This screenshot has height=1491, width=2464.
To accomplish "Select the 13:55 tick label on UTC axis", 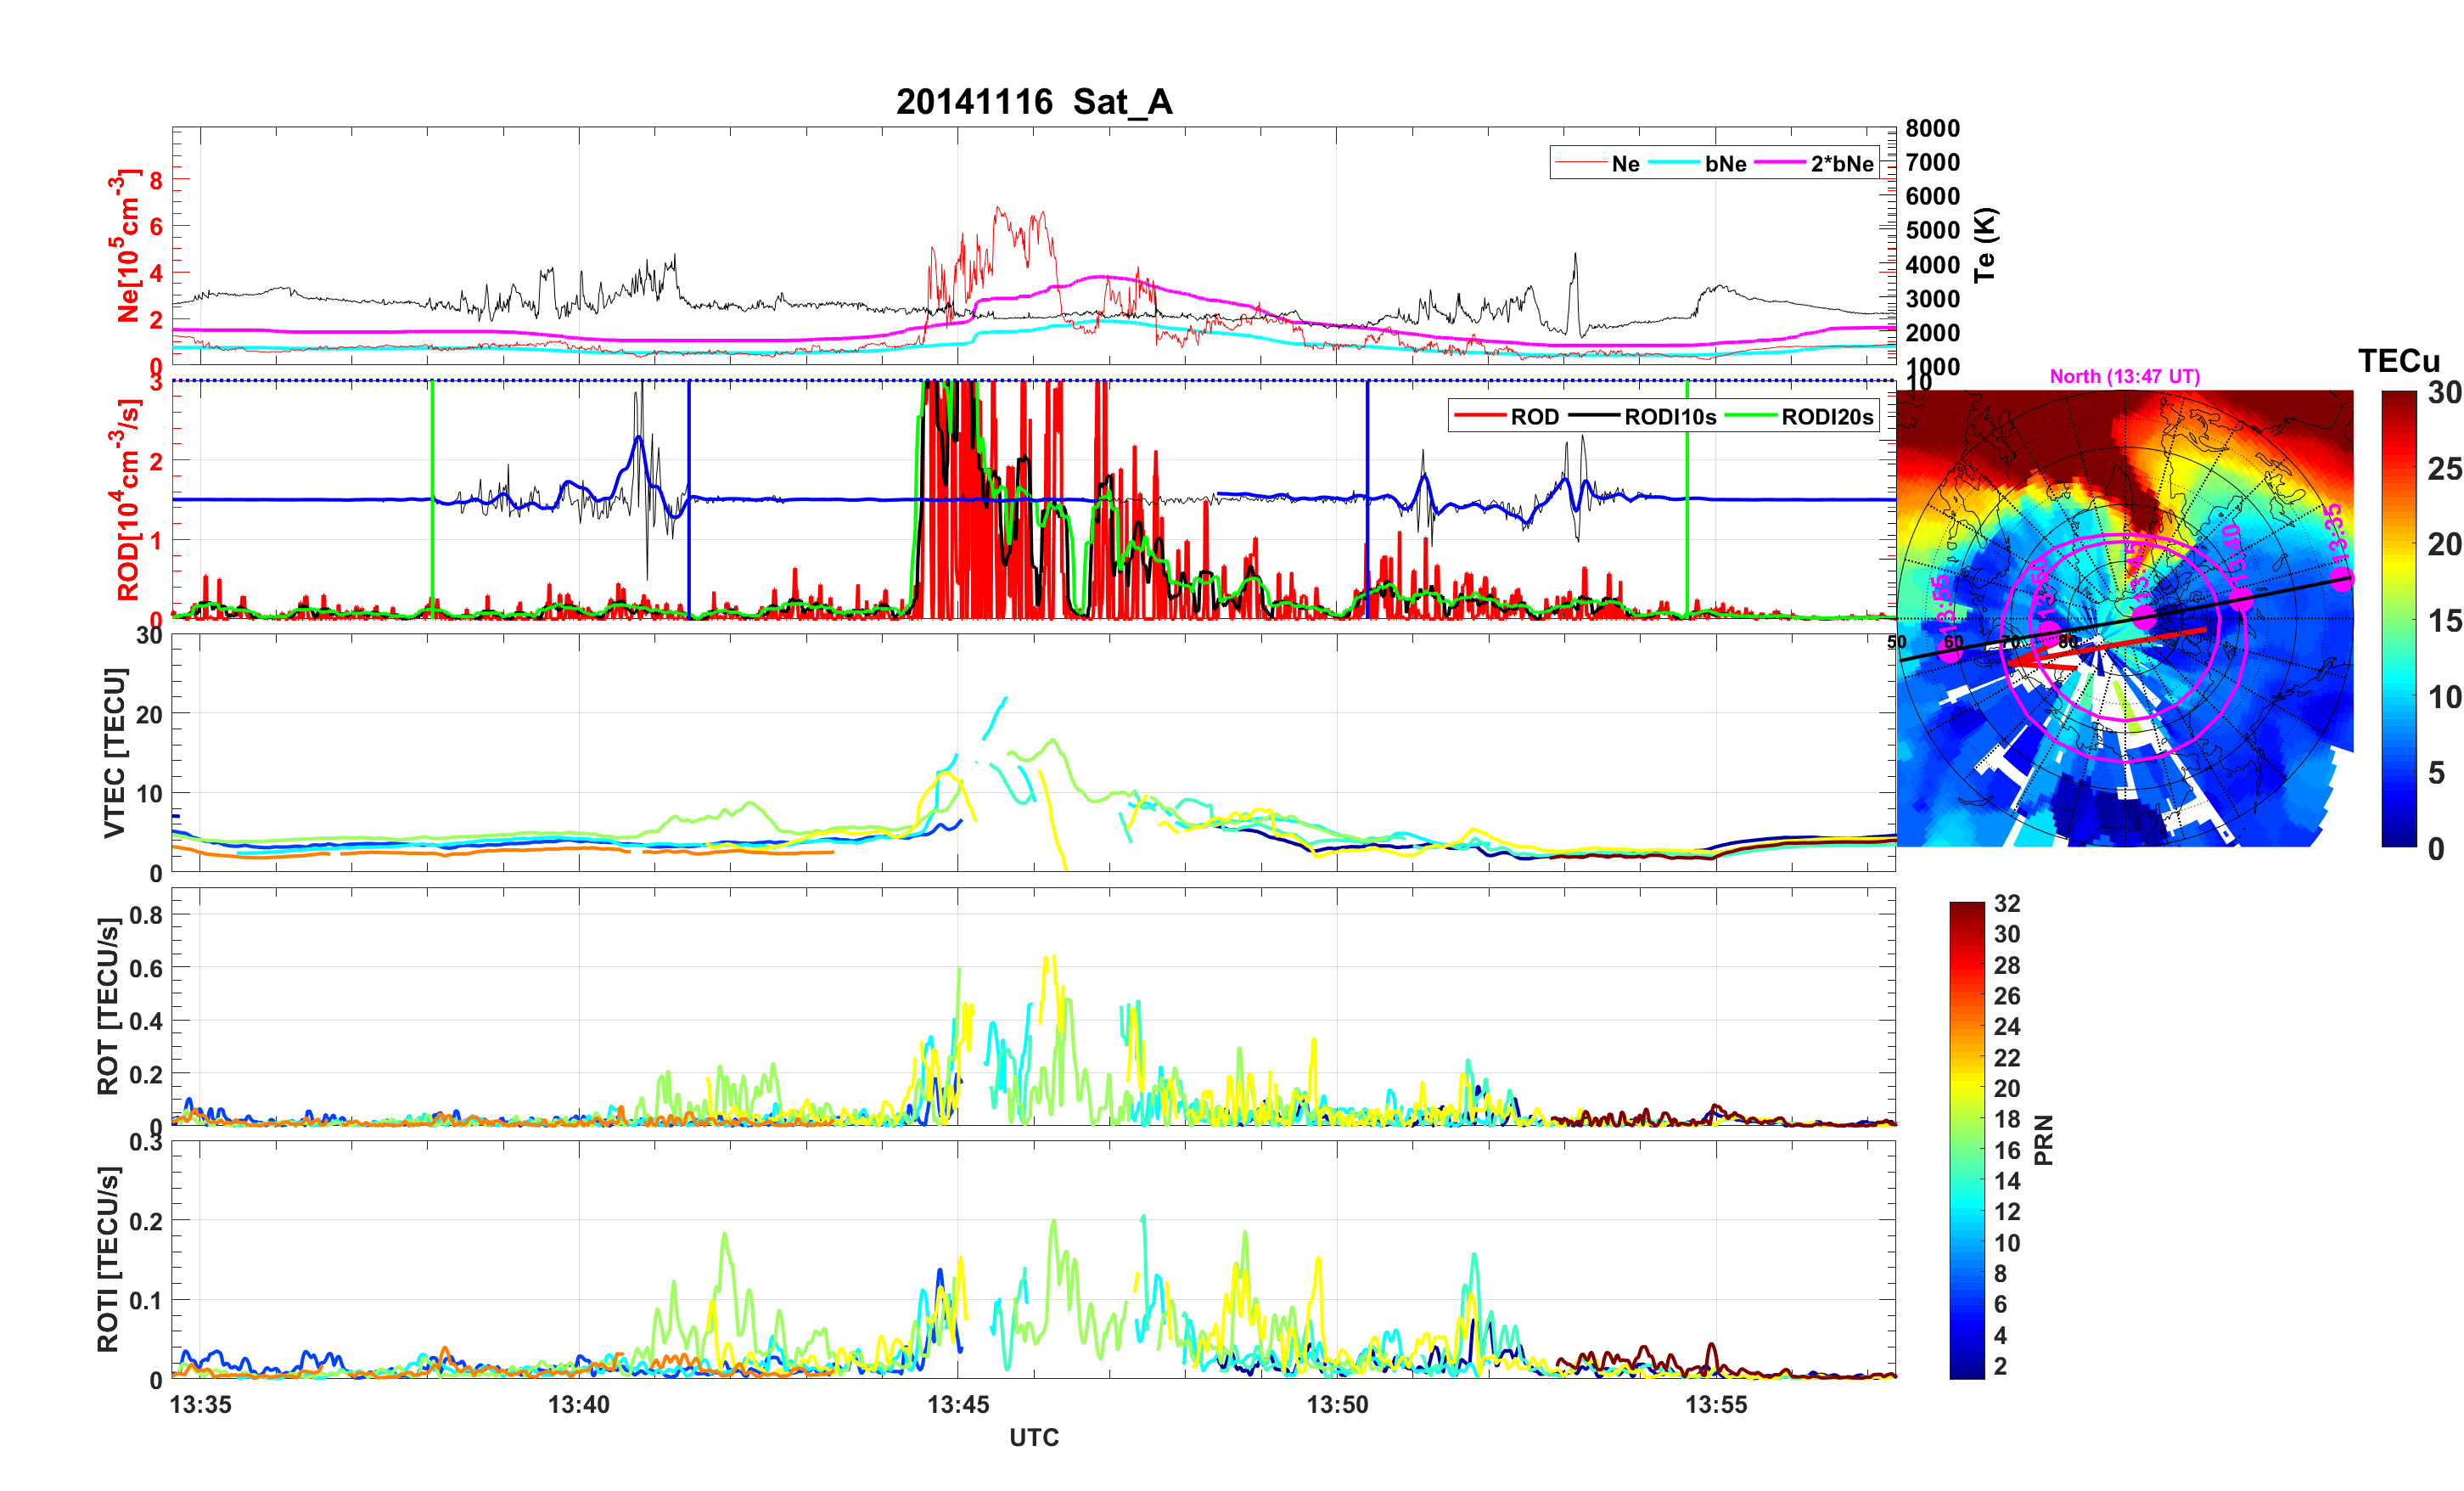I will pos(1716,1405).
